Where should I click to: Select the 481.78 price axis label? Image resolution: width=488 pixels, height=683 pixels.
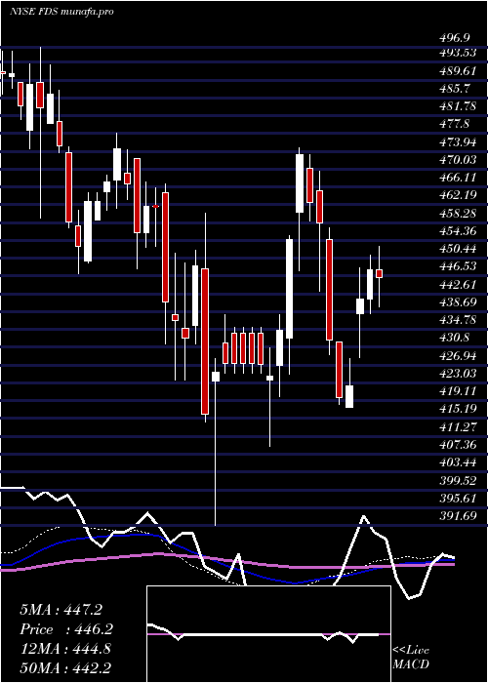(460, 106)
